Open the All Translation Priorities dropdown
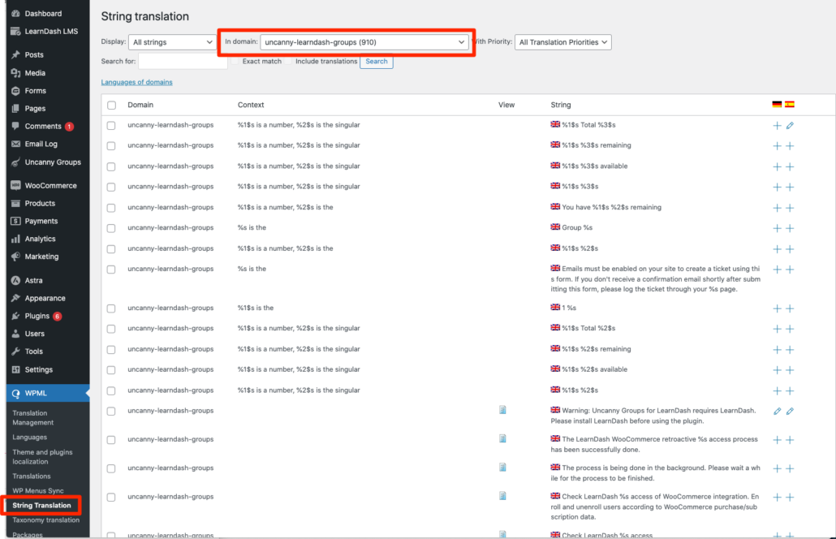Screen dimensions: 836x539 (x=562, y=41)
